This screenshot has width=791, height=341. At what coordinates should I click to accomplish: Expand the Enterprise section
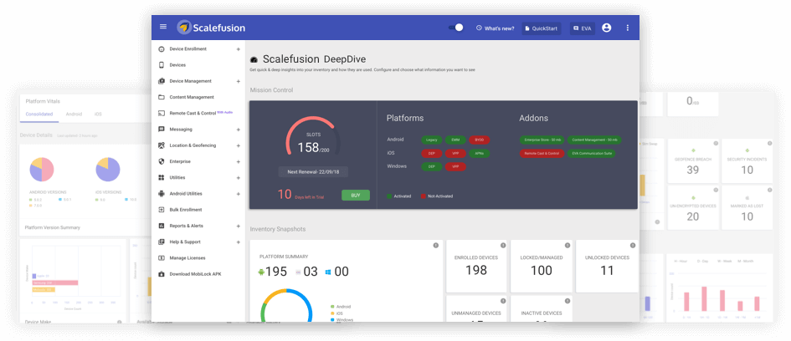click(238, 161)
